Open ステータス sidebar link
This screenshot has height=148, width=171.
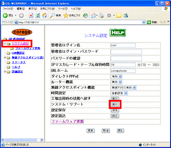[19, 62]
